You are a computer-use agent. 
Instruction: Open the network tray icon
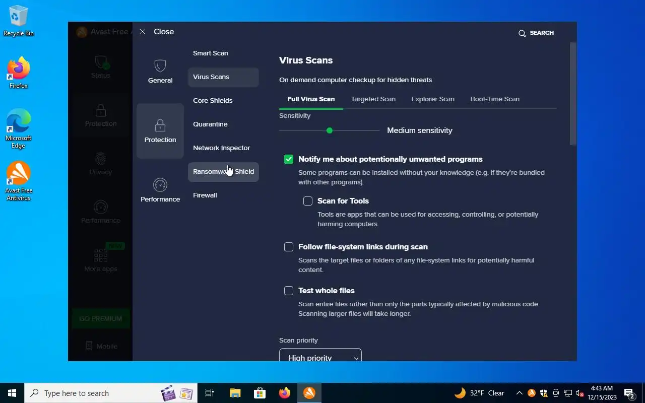(567, 393)
